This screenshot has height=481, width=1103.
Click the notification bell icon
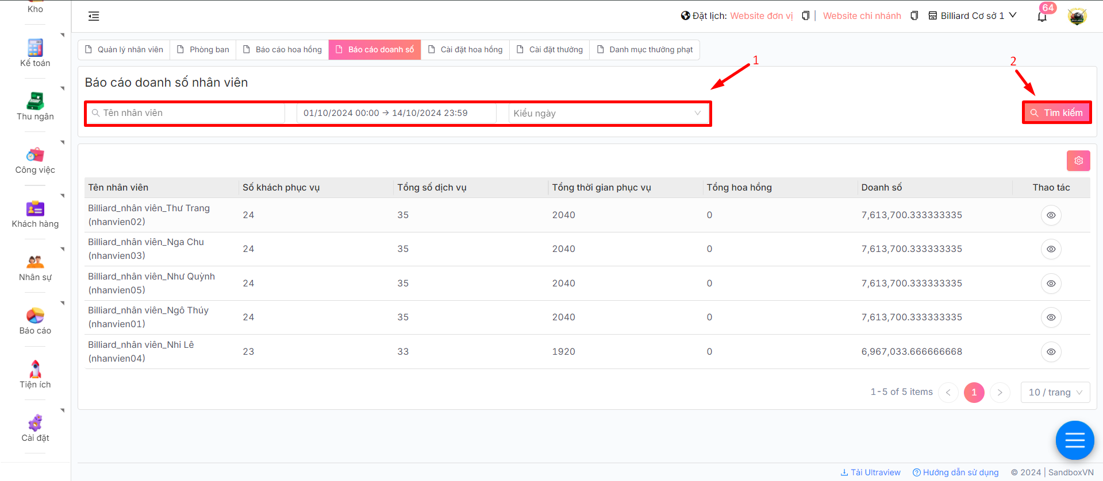[x=1042, y=17]
